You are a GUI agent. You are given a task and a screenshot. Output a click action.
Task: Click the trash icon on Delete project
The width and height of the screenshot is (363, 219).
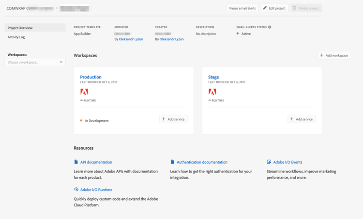(x=294, y=8)
